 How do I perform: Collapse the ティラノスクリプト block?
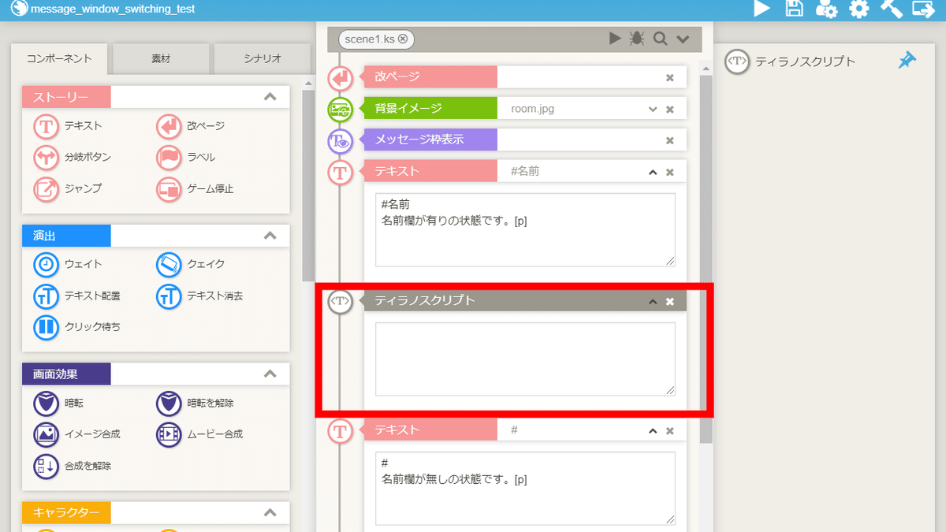click(x=653, y=301)
